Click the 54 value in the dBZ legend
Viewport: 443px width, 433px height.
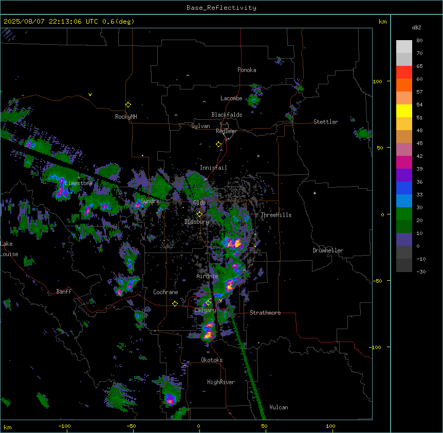pyautogui.click(x=419, y=104)
